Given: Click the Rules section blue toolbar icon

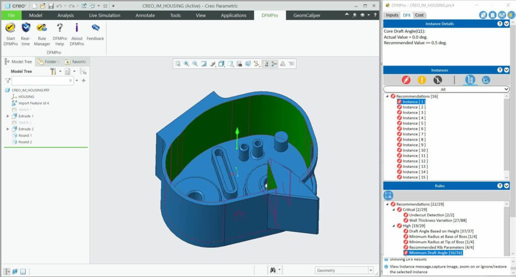Looking at the screenshot, I should coord(389,195).
